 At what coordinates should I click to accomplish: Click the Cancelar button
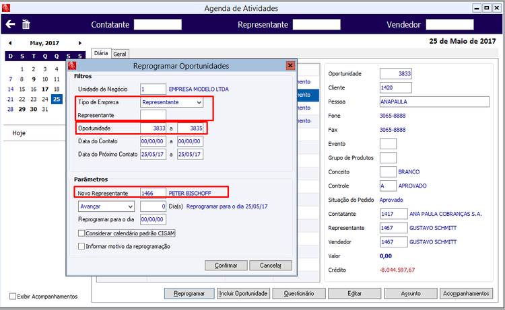pos(271,266)
